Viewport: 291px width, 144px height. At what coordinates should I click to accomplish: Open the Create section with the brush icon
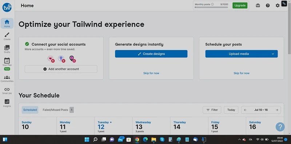tap(7, 36)
